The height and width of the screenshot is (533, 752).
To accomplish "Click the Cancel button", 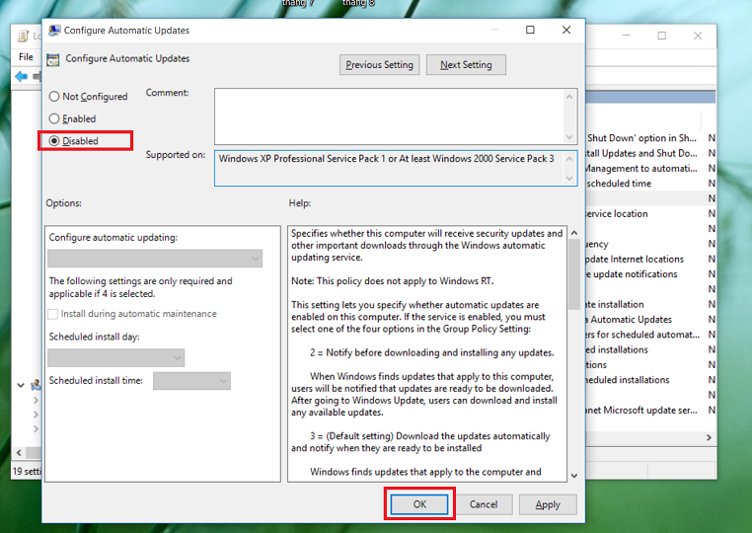I will pos(484,504).
